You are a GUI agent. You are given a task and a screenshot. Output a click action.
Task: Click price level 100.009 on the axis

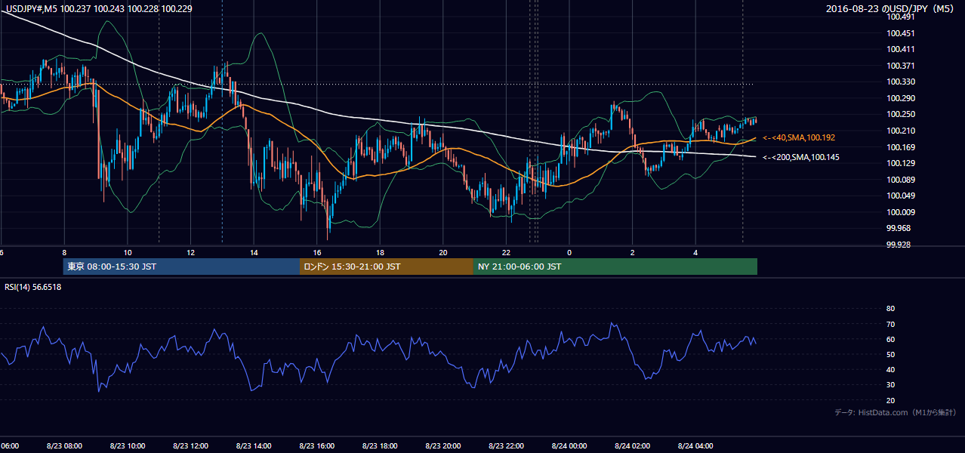click(901, 212)
